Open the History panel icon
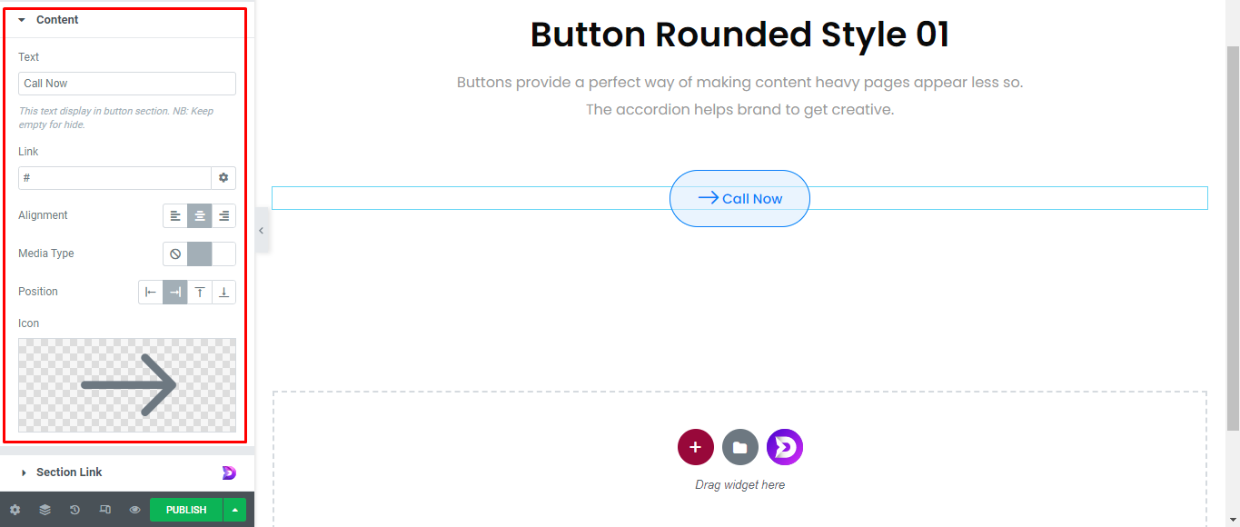This screenshot has width=1240, height=527. [74, 510]
